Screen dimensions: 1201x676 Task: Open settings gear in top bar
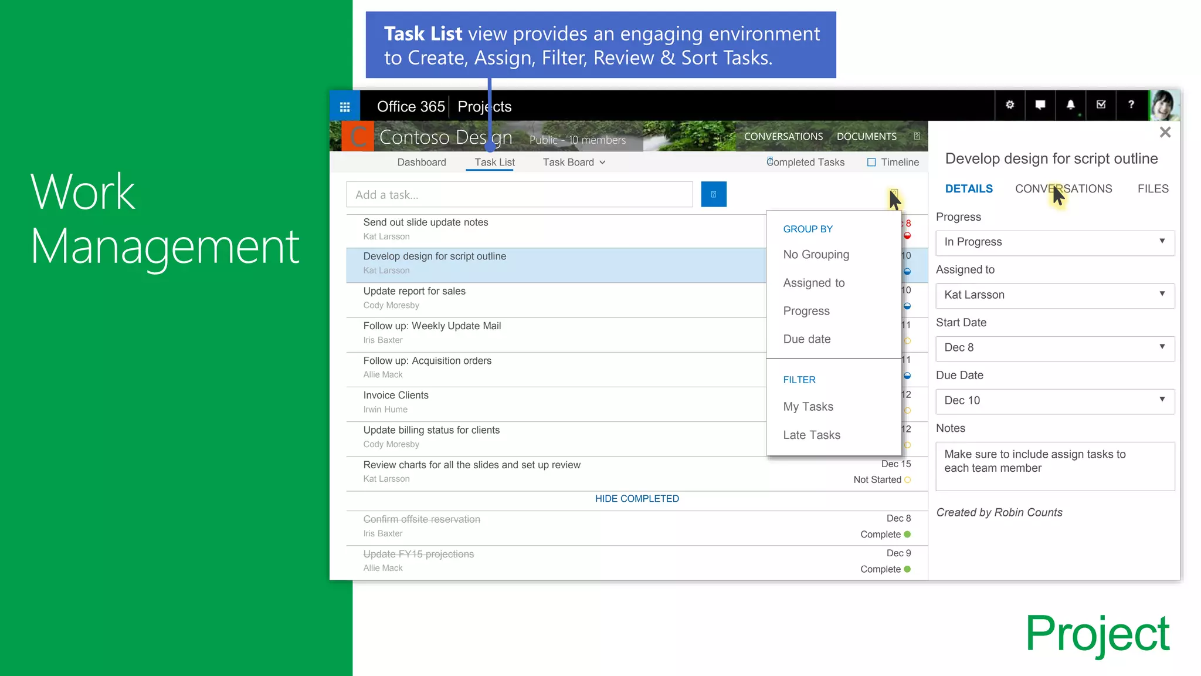pyautogui.click(x=1010, y=105)
